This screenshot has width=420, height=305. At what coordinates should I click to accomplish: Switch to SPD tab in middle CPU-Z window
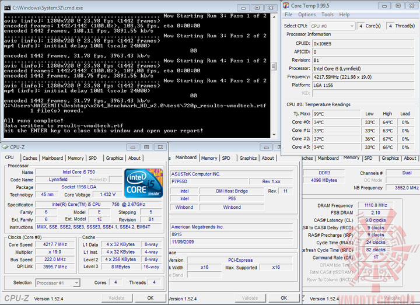[226, 158]
